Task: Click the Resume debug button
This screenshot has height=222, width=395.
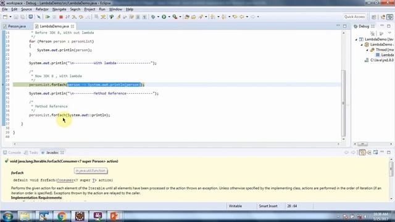Action: 48,17
